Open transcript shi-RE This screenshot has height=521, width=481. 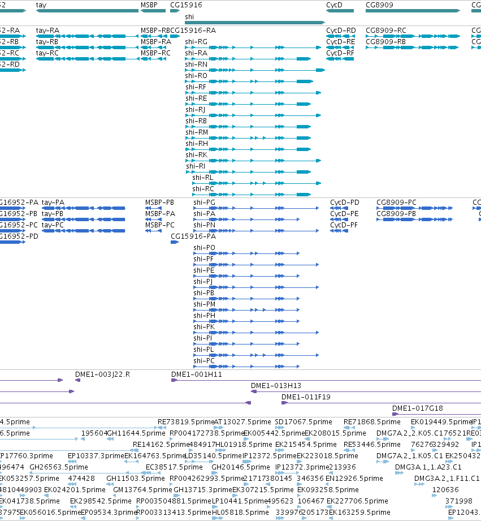click(196, 98)
